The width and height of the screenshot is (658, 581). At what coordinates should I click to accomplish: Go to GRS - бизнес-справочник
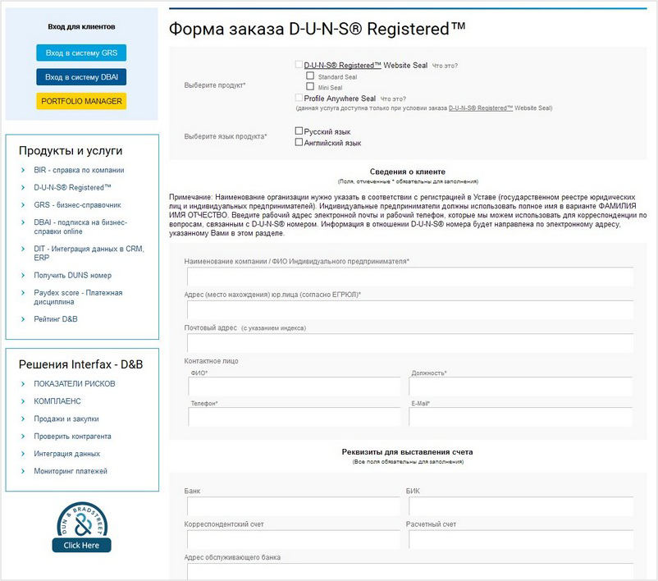pyautogui.click(x=77, y=205)
